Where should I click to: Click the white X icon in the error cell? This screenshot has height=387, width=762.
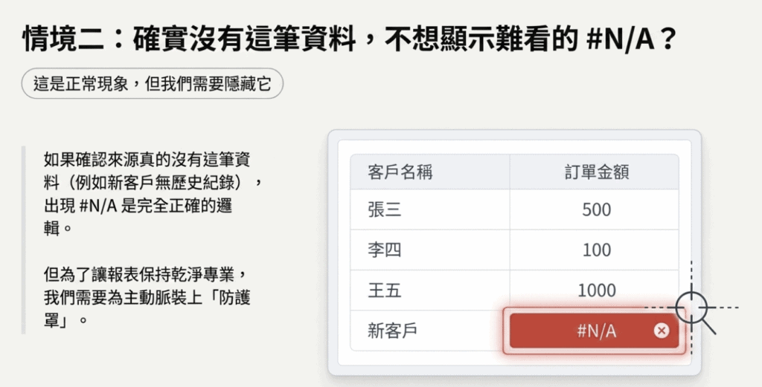tap(661, 331)
